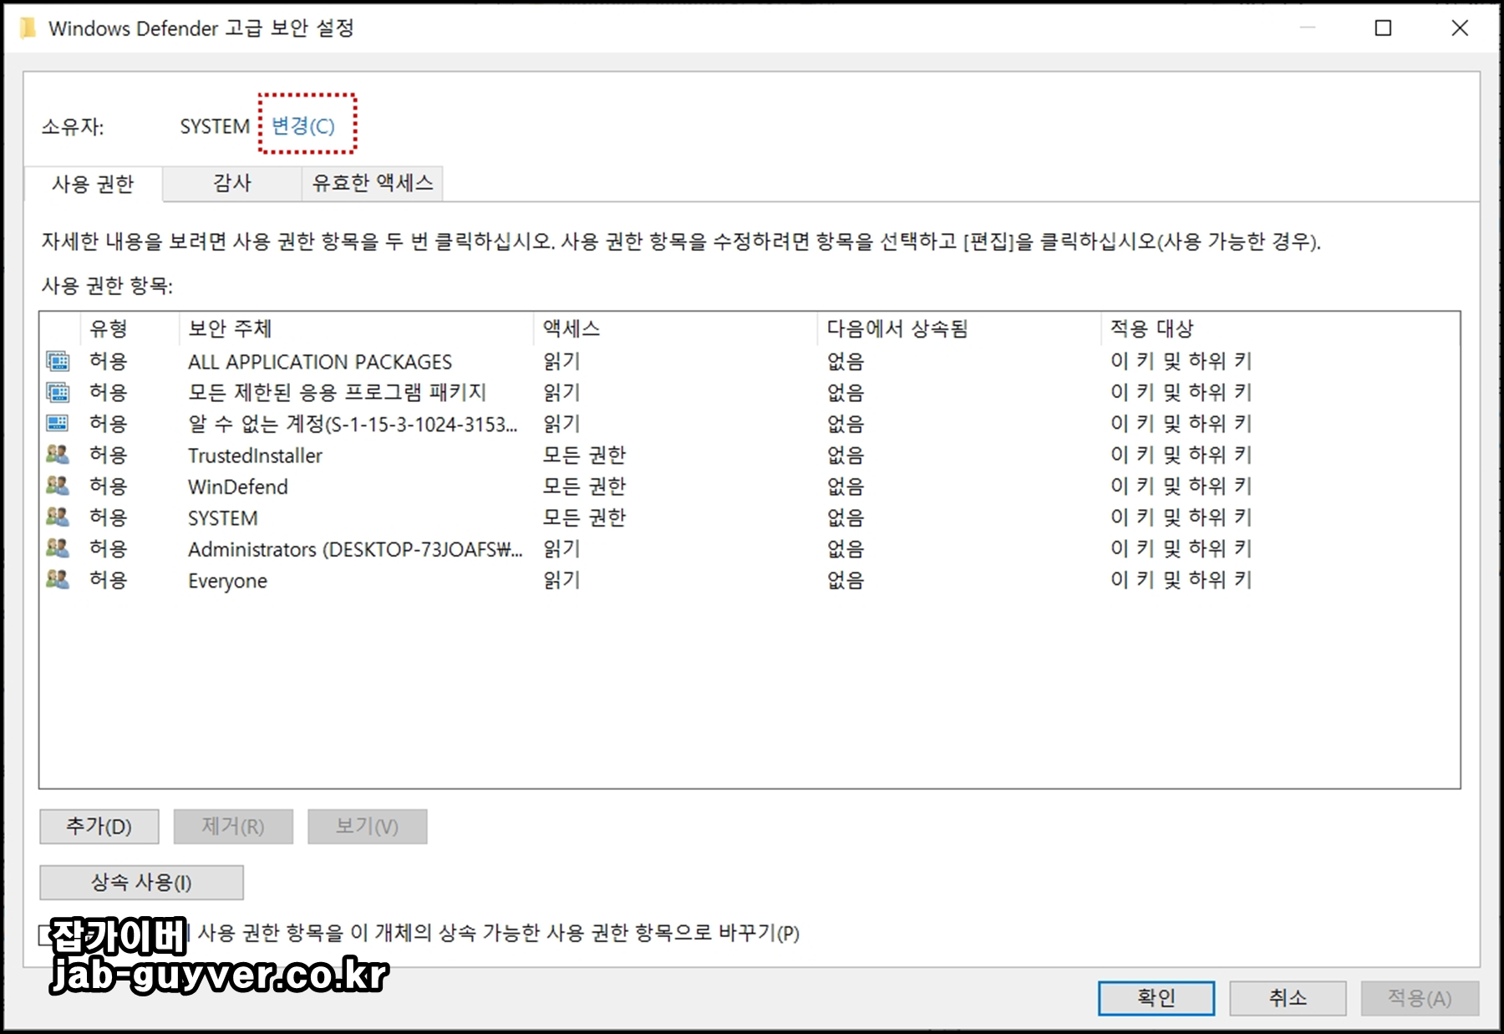
Task: Click the 상속 사용(I) button
Action: pyautogui.click(x=141, y=882)
